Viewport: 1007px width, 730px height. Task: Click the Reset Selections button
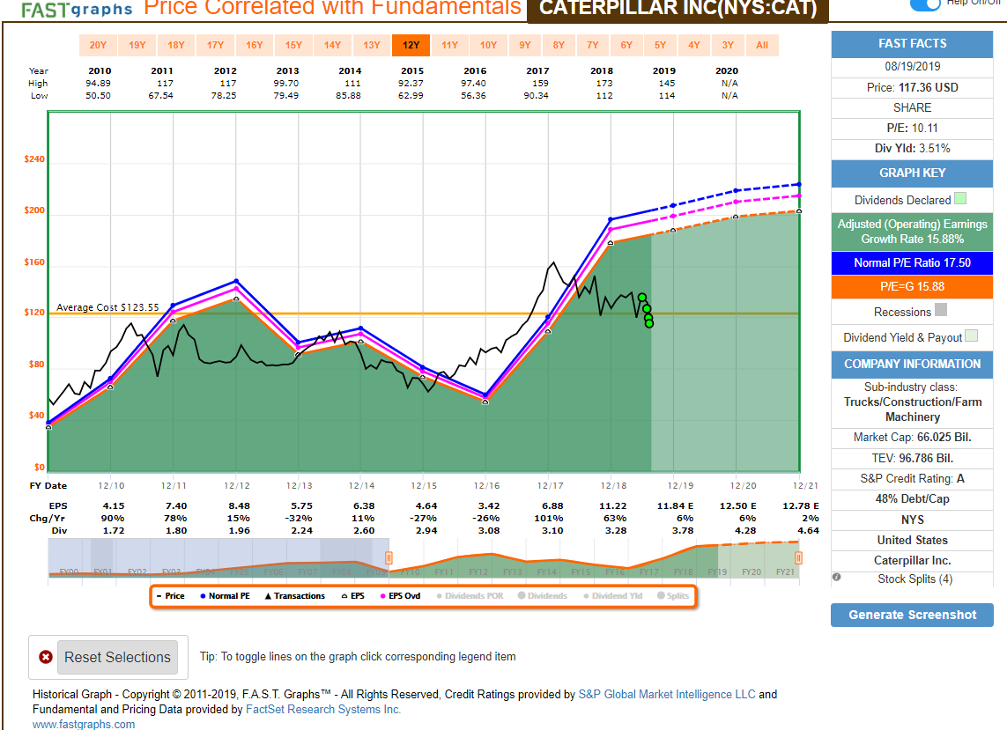118,657
